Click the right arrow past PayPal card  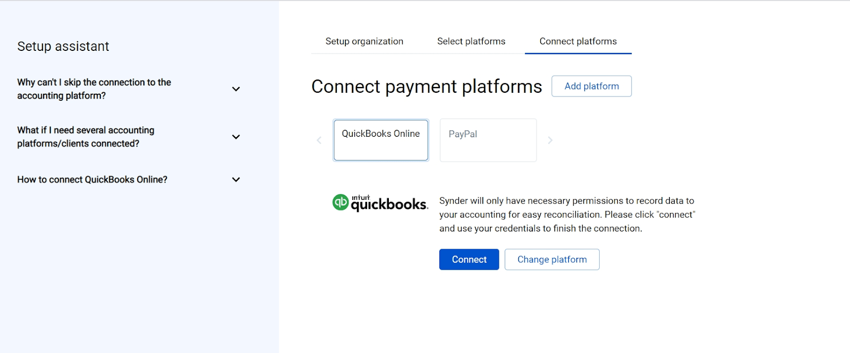(x=550, y=140)
